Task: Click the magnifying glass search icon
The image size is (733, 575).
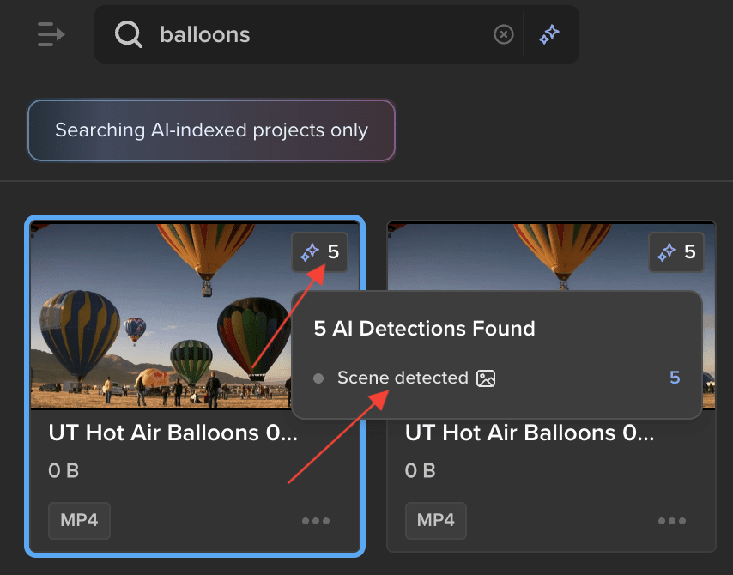Action: click(x=128, y=34)
